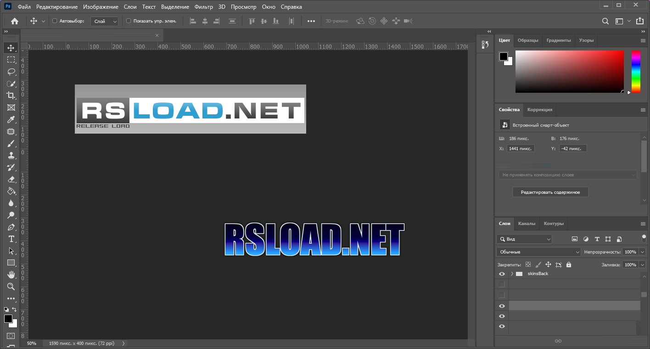The height and width of the screenshot is (349, 650).
Task: Check the Показать упр. элем. checkbox
Action: [x=129, y=21]
